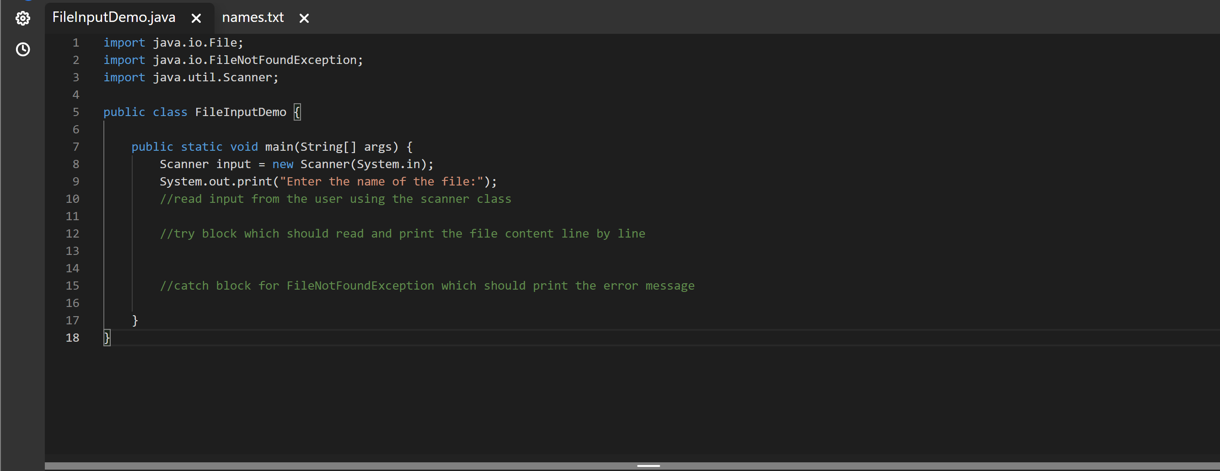The height and width of the screenshot is (471, 1220).
Task: Click the horizontal scrollbar handle at bottom
Action: pyautogui.click(x=648, y=466)
